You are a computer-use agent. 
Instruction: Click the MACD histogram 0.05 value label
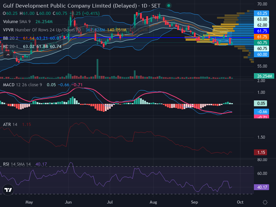coord(260,103)
